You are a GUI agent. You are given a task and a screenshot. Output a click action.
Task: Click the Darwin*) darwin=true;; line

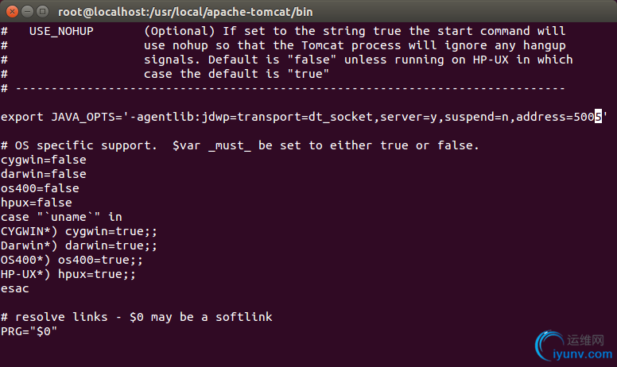coord(79,245)
